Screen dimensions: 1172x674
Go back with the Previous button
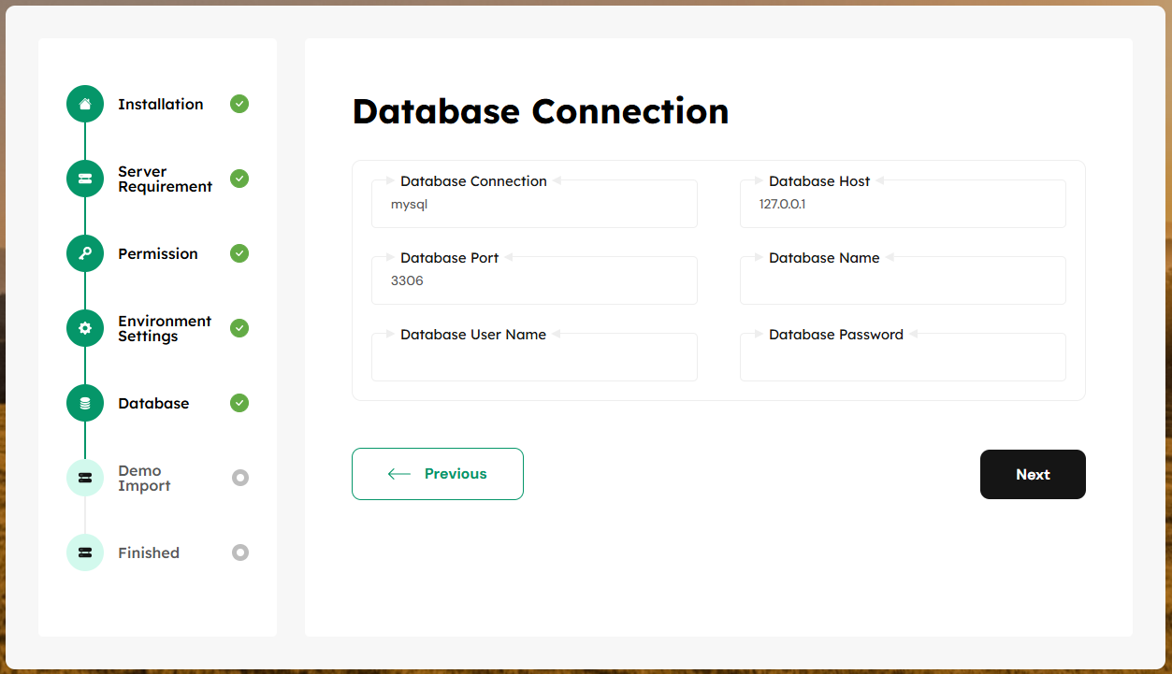tap(437, 474)
